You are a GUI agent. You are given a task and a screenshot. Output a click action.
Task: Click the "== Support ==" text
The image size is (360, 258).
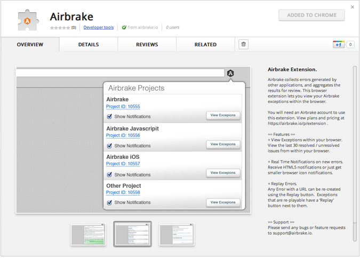pos(281,222)
